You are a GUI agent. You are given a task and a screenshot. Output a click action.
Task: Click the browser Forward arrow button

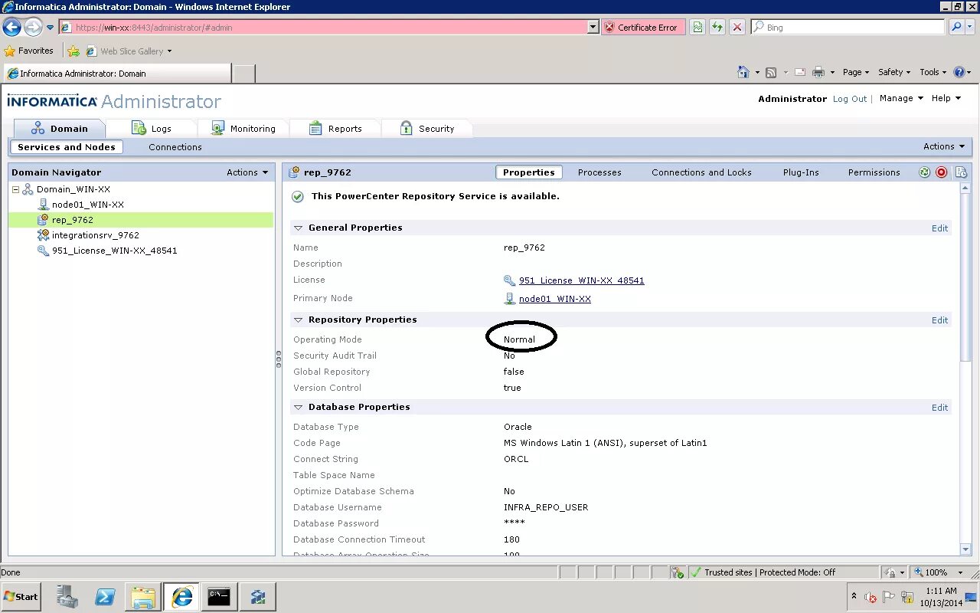(x=33, y=28)
